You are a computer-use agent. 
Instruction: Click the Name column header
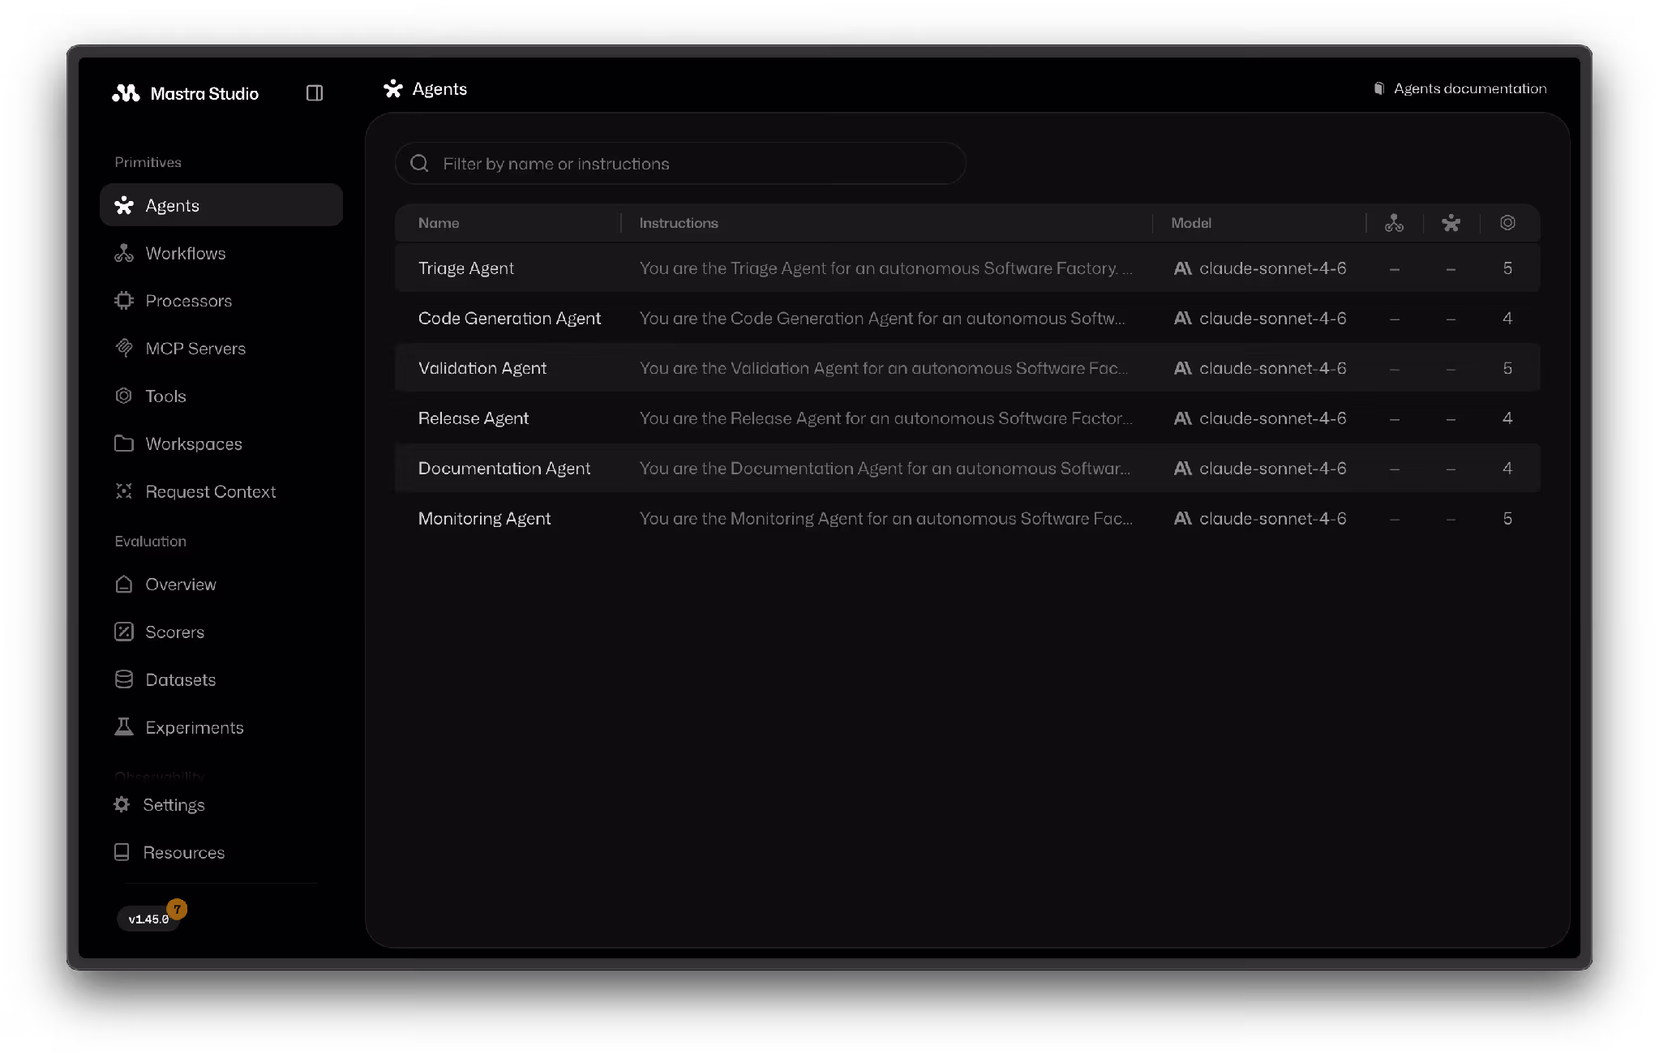[x=439, y=223]
